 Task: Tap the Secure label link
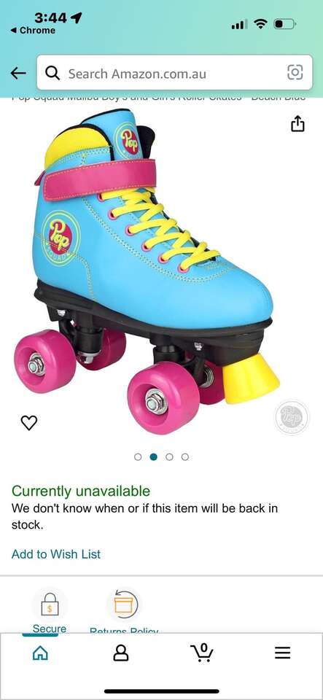click(49, 629)
